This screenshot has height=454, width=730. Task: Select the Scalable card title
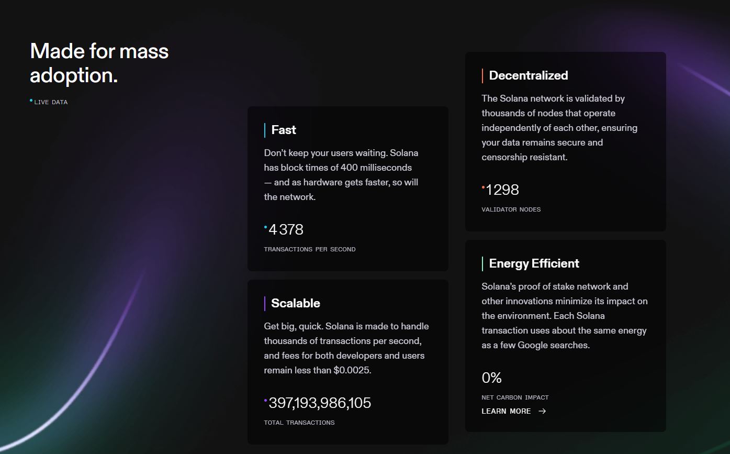point(295,303)
